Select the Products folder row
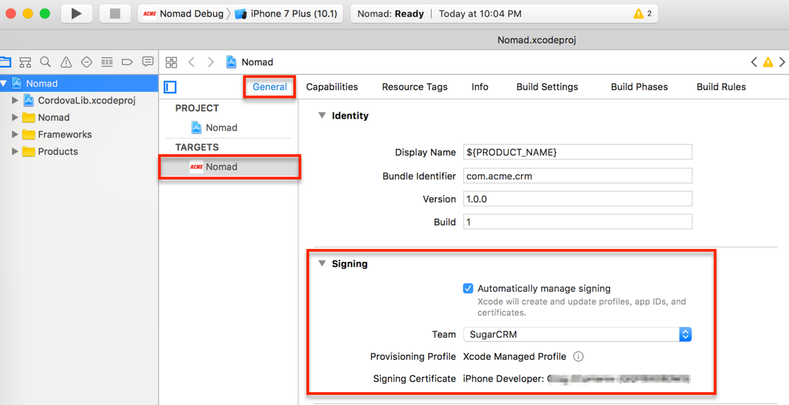 (x=79, y=151)
